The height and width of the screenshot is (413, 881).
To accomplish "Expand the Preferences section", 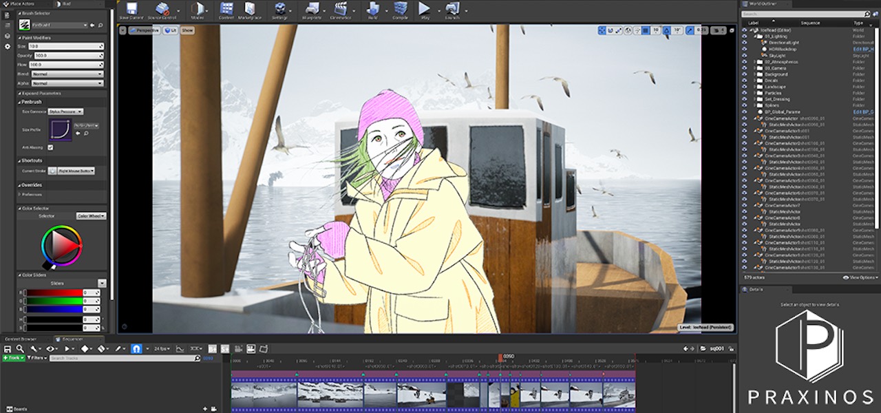I will [31, 195].
